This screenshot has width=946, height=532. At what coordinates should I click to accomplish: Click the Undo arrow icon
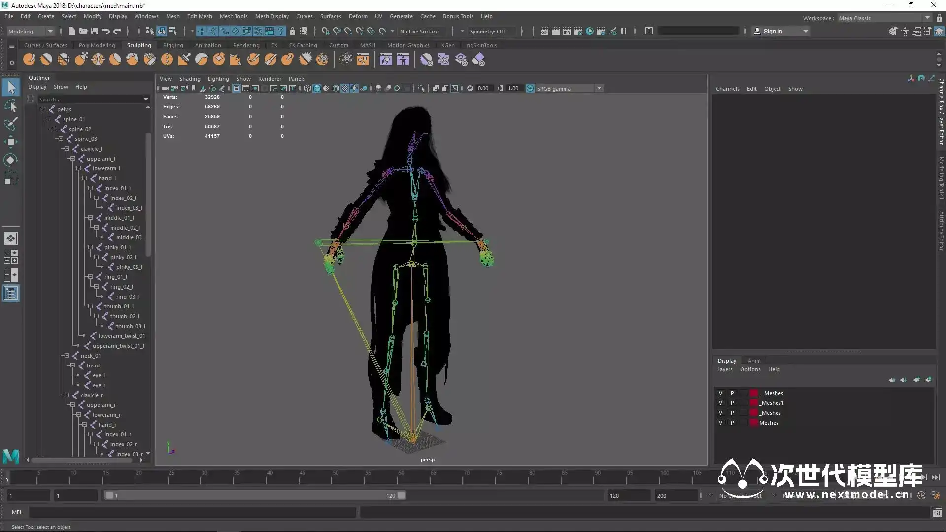point(106,31)
